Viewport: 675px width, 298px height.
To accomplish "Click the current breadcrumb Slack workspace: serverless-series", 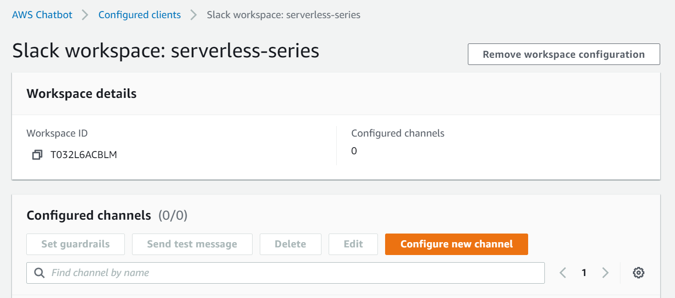I will 283,15.
